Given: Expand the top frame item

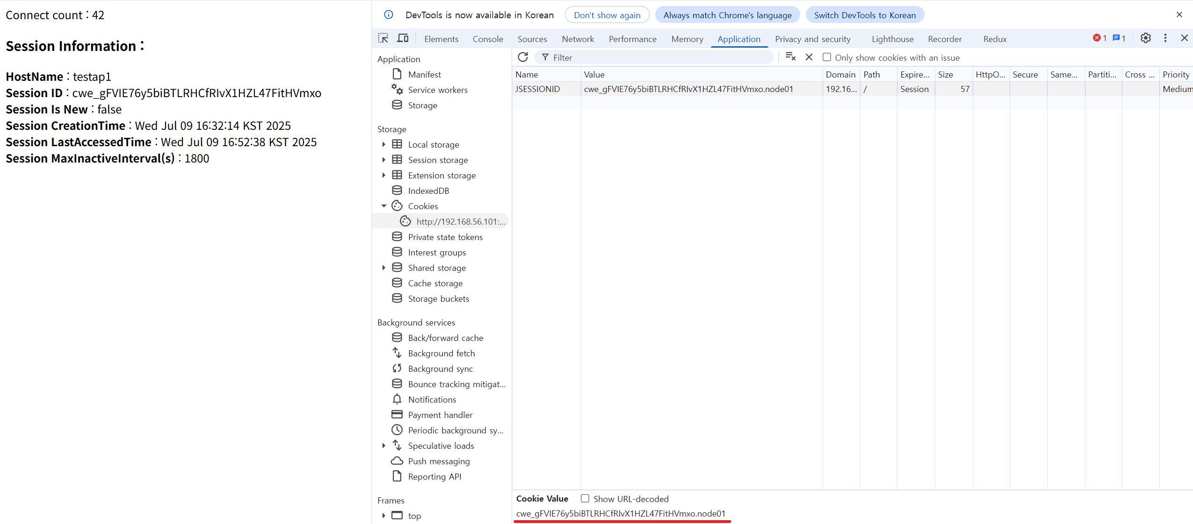Looking at the screenshot, I should (384, 516).
